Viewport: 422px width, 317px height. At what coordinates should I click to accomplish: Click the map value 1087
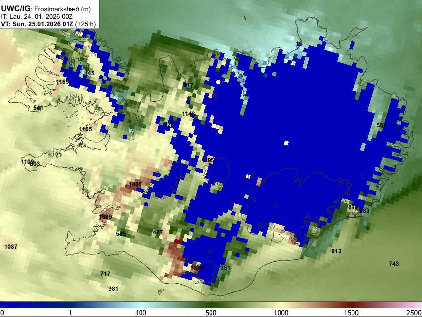click(11, 247)
